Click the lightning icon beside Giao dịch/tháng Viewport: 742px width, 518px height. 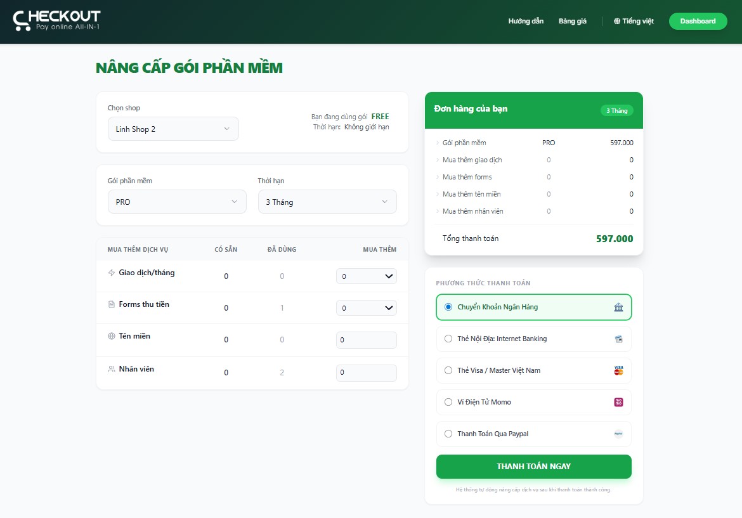(112, 273)
